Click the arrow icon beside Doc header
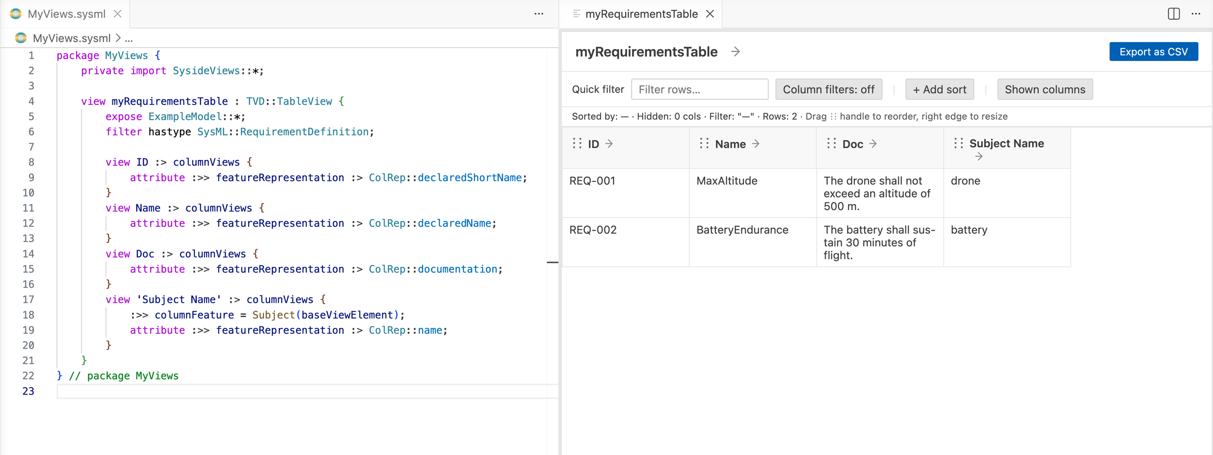The width and height of the screenshot is (1213, 455). (873, 144)
